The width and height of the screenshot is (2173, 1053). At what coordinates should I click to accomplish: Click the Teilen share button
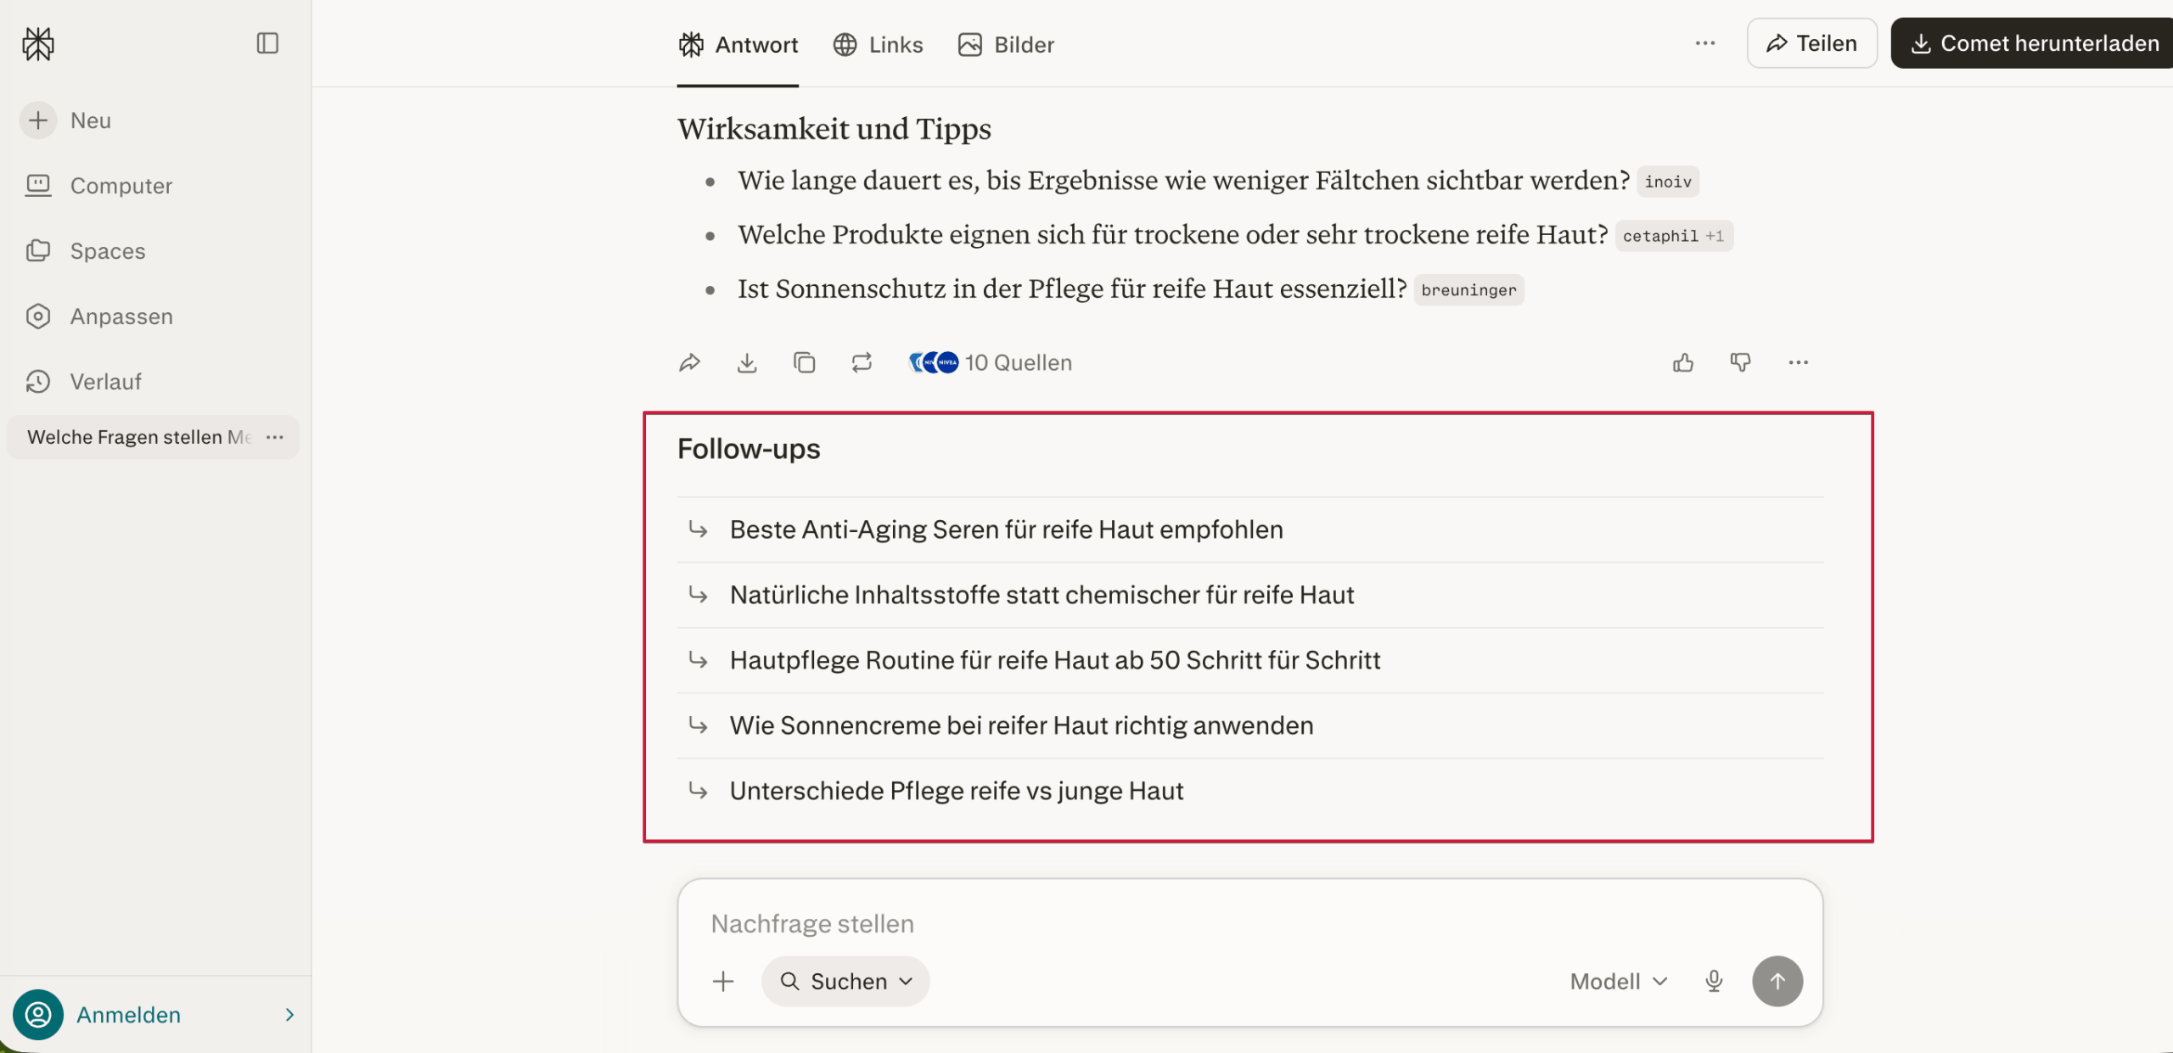click(1811, 43)
